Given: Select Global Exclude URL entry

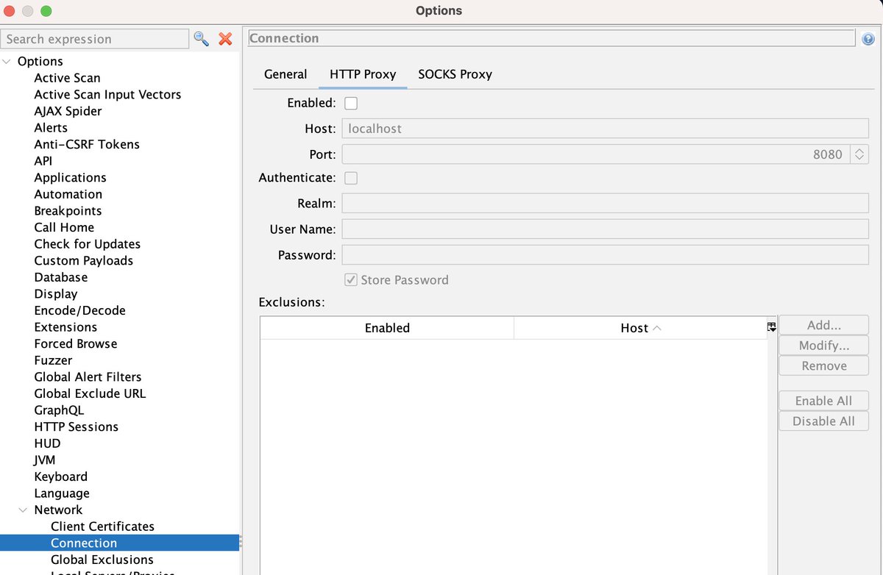Looking at the screenshot, I should (90, 393).
